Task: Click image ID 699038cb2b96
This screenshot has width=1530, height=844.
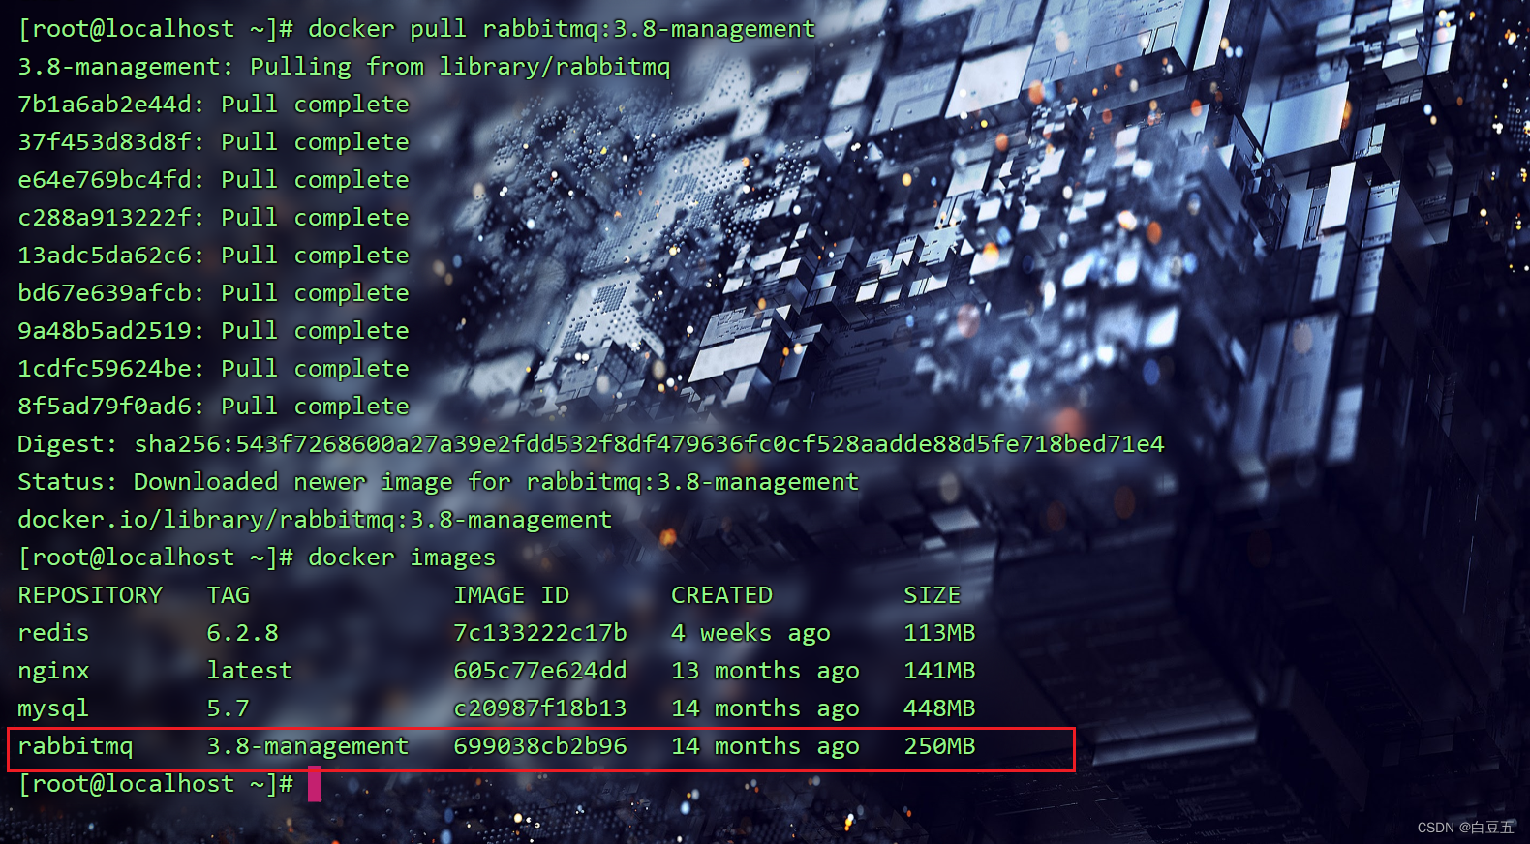Action: click(540, 746)
